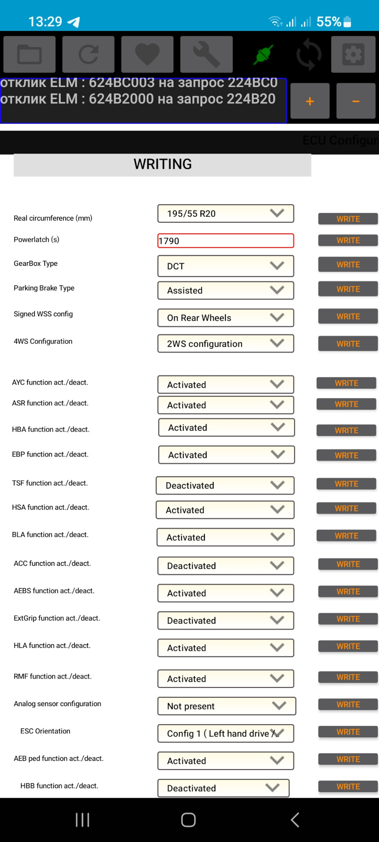Open TSF function Deactivated dropdown
The height and width of the screenshot is (842, 379).
pos(225,485)
